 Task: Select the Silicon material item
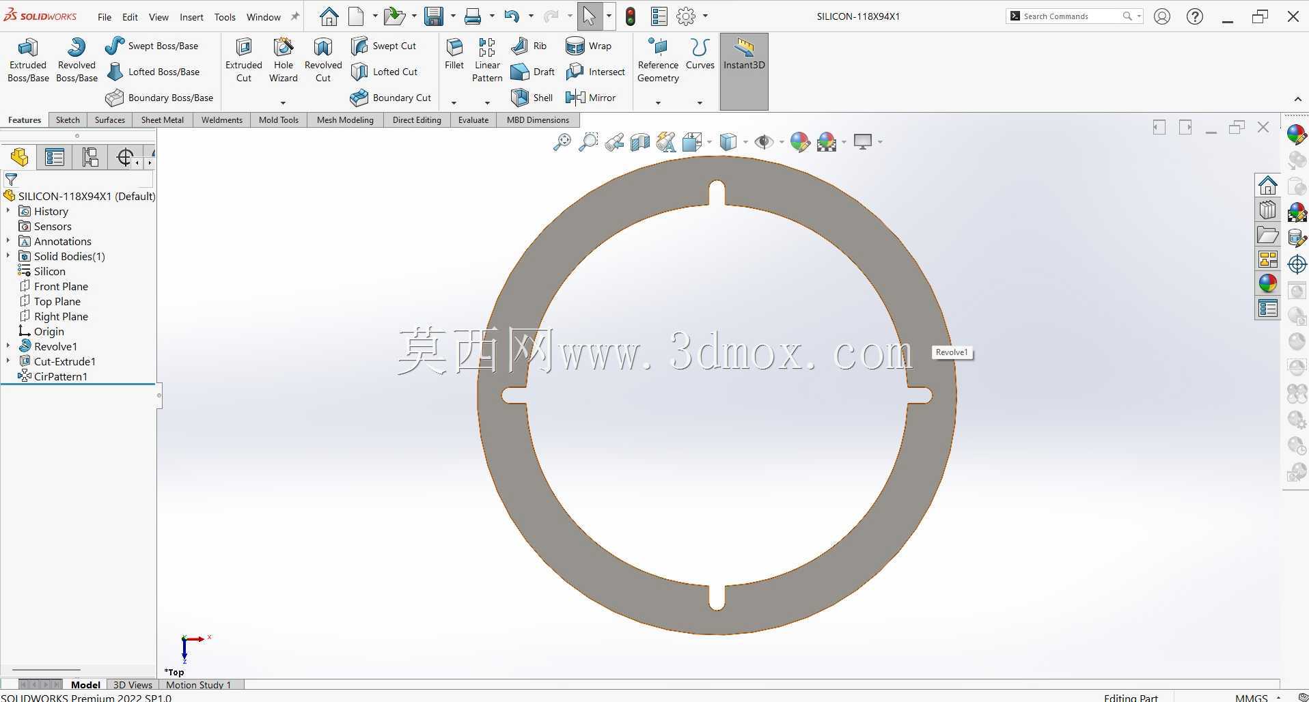pyautogui.click(x=42, y=271)
